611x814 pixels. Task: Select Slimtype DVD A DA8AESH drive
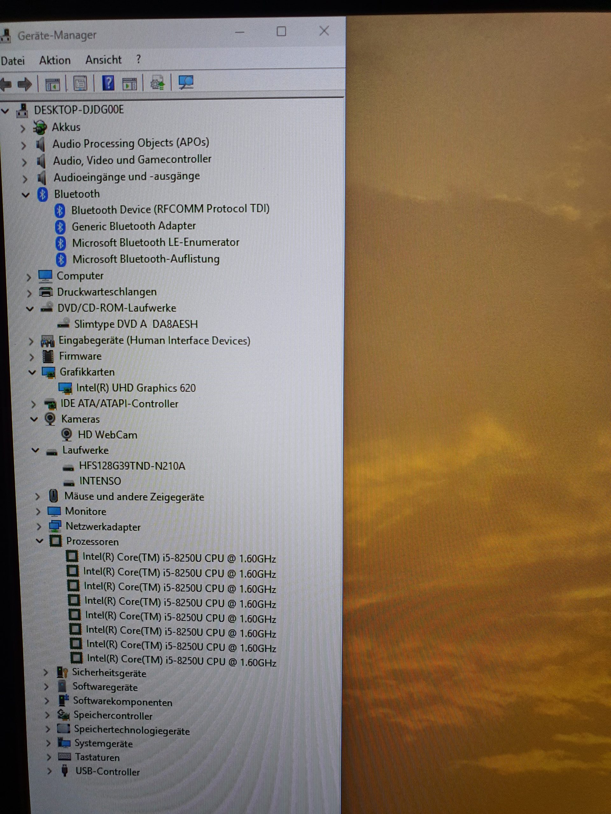136,324
